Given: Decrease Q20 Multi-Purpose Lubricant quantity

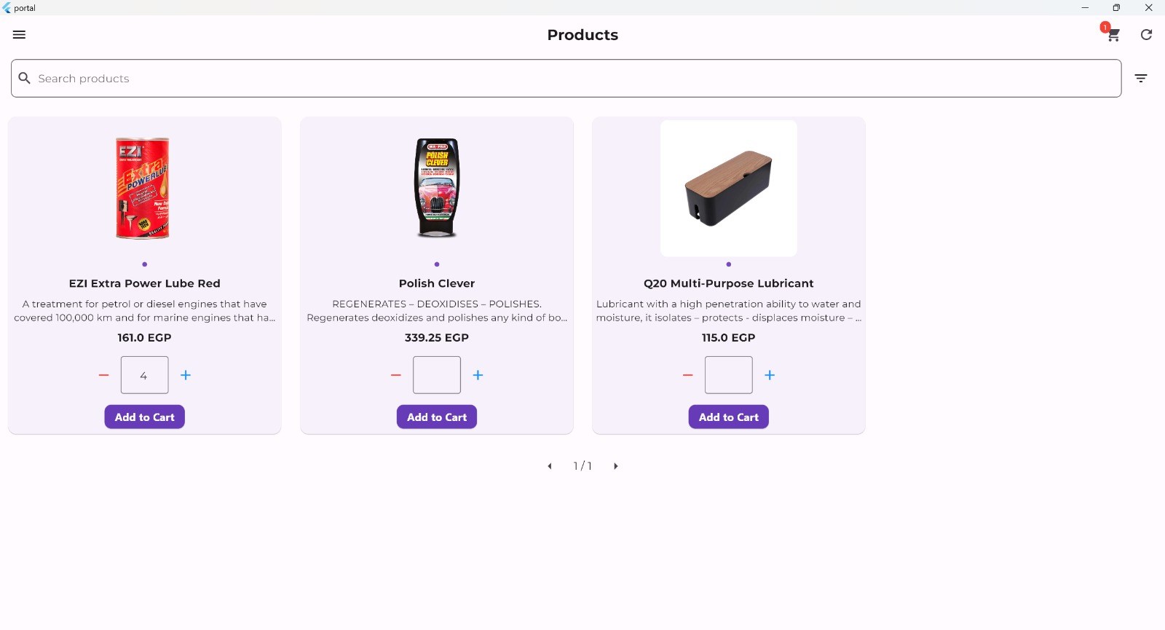Looking at the screenshot, I should coord(688,375).
